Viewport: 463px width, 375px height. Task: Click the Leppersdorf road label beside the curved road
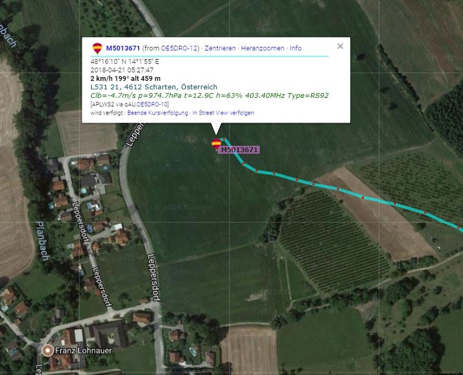(154, 278)
